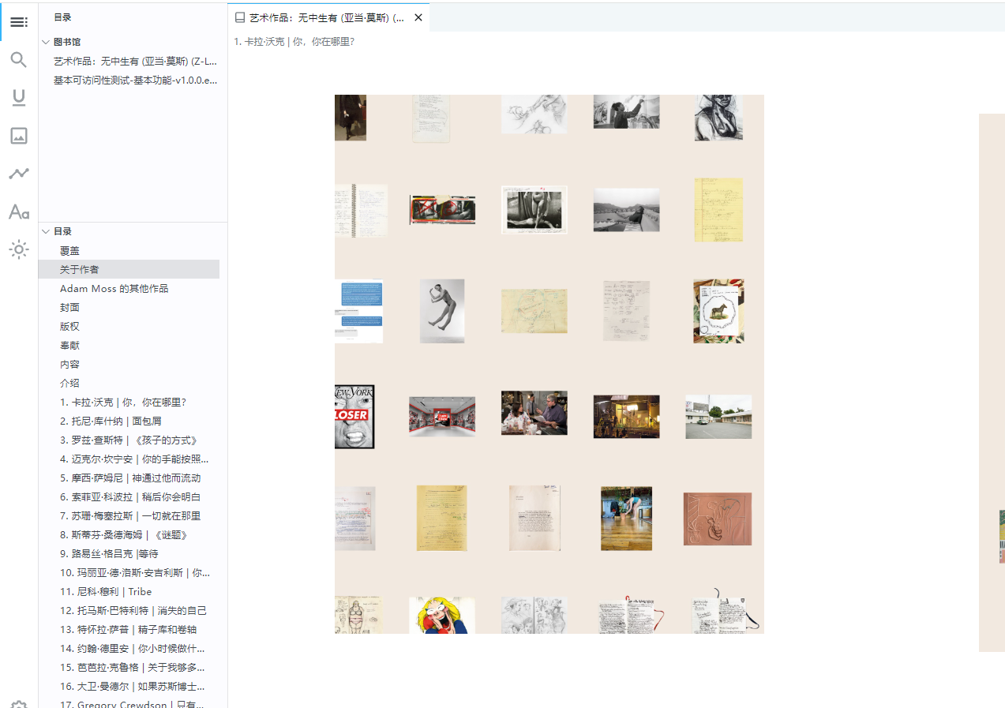Image resolution: width=1005 pixels, height=708 pixels.
Task: Open the reading statistics chart icon
Action: [19, 174]
